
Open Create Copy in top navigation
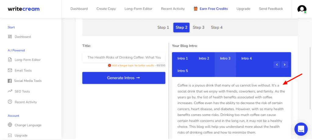tap(106, 9)
